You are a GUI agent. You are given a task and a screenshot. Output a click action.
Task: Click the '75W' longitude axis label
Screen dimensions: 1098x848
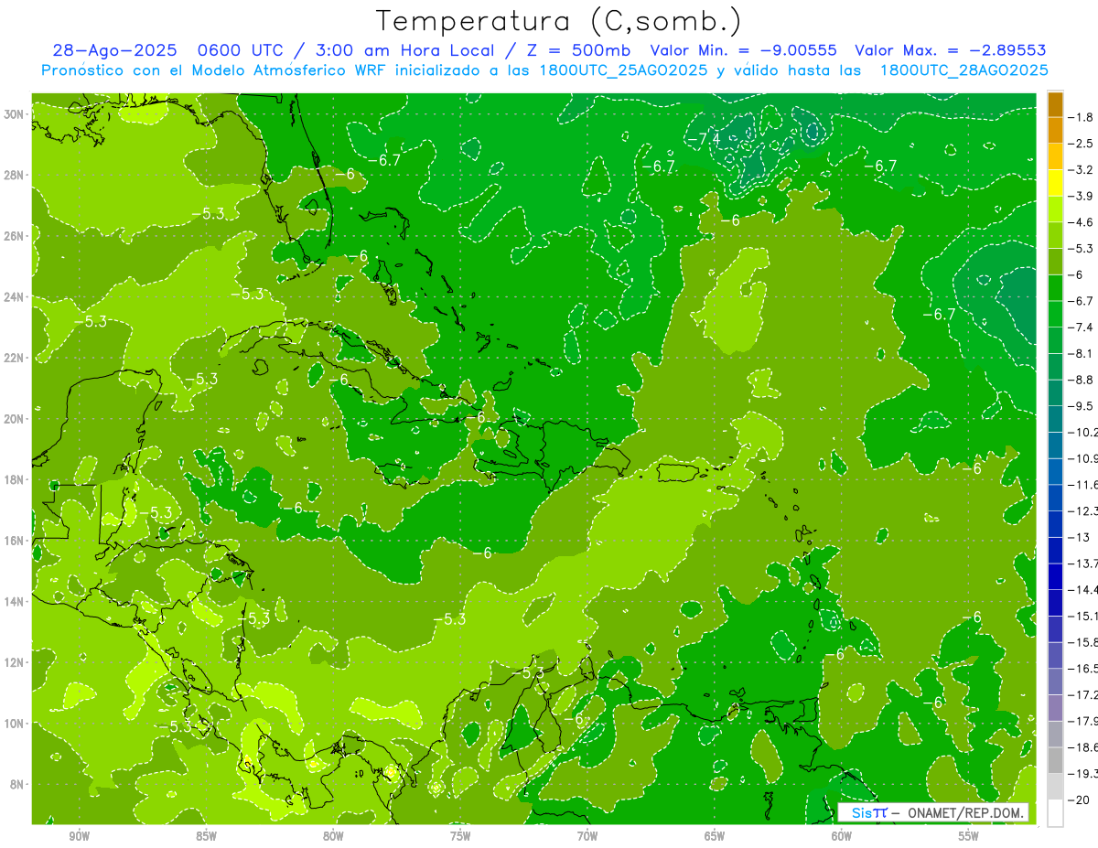click(460, 837)
